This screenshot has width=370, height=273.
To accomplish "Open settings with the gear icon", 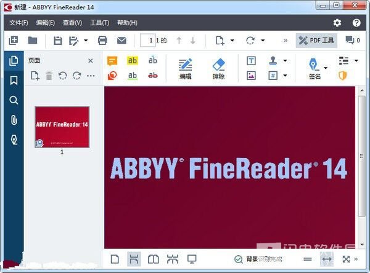I will tap(337, 23).
